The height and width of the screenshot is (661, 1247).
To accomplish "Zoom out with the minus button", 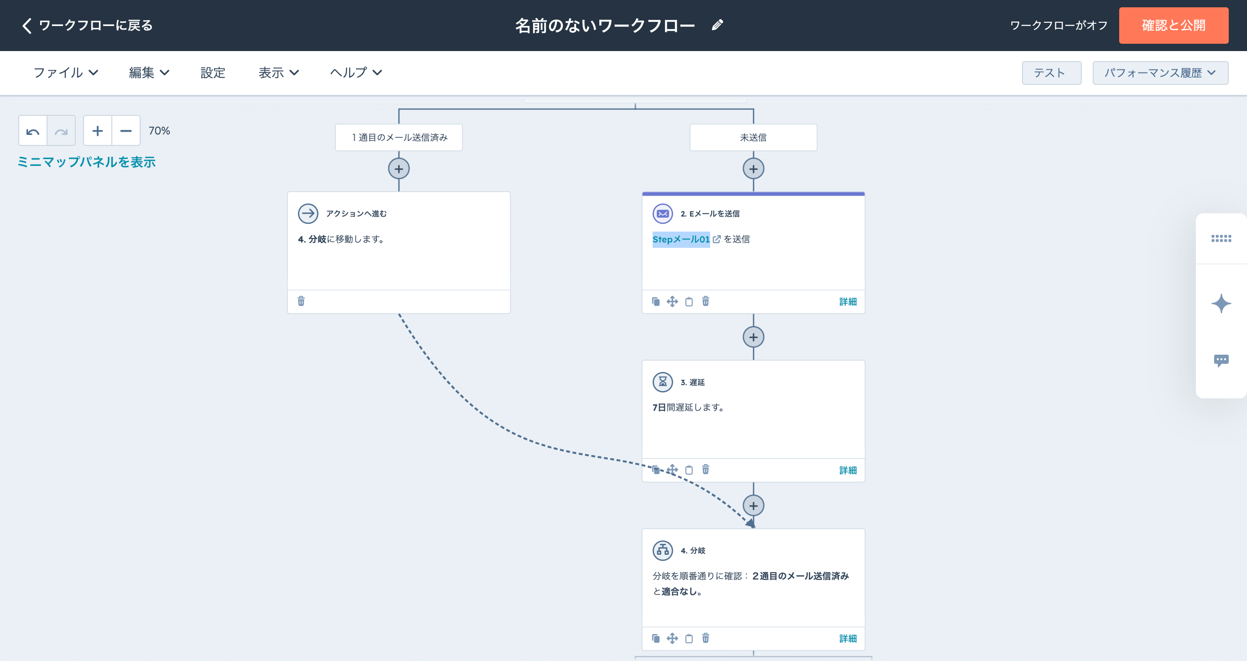I will (x=126, y=130).
